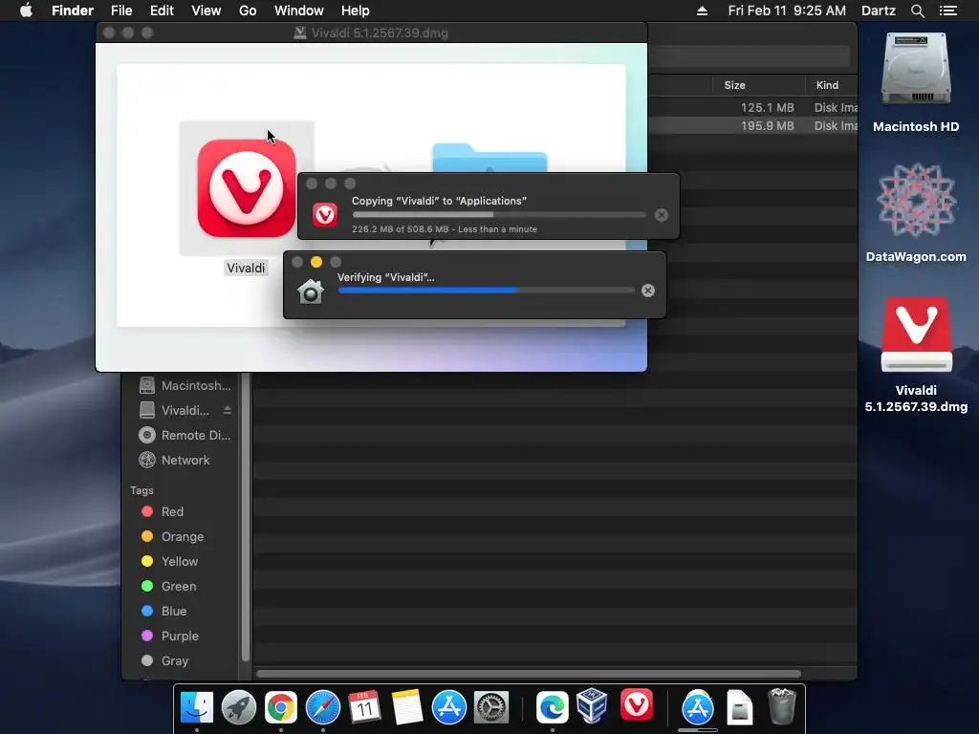Select the 195.9 MB disk image row
This screenshot has width=979, height=734.
[752, 125]
